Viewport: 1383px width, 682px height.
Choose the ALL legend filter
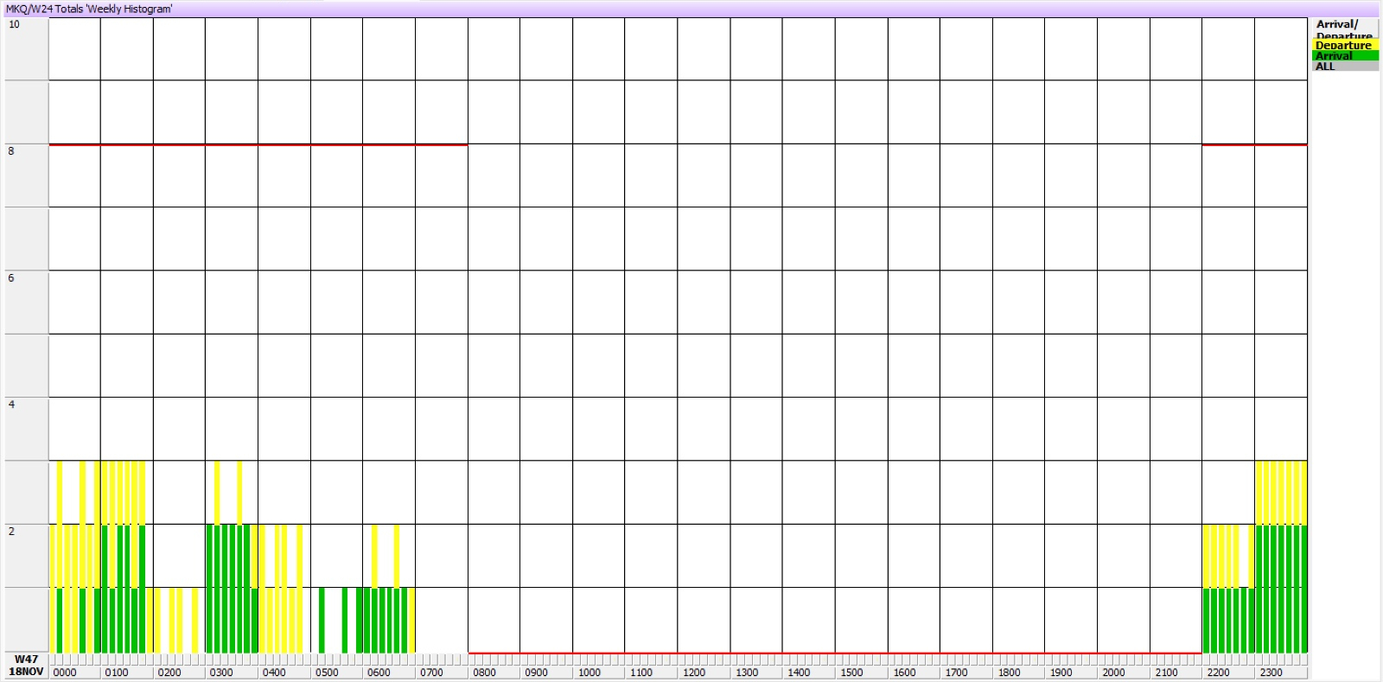(x=1344, y=67)
